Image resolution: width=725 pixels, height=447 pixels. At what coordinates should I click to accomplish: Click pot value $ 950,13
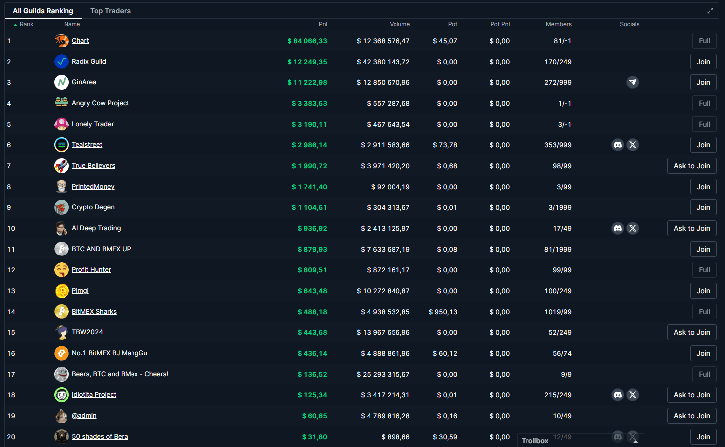pos(443,312)
